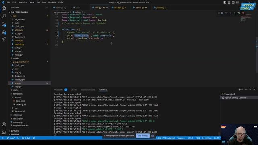Open errors and warnings status item

click(x=26, y=138)
